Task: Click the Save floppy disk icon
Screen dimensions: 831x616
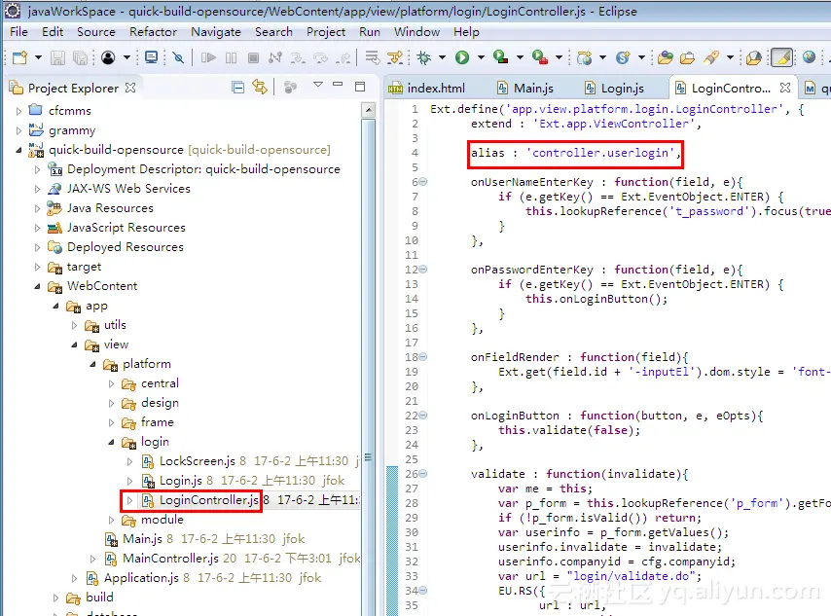Action: 57,57
